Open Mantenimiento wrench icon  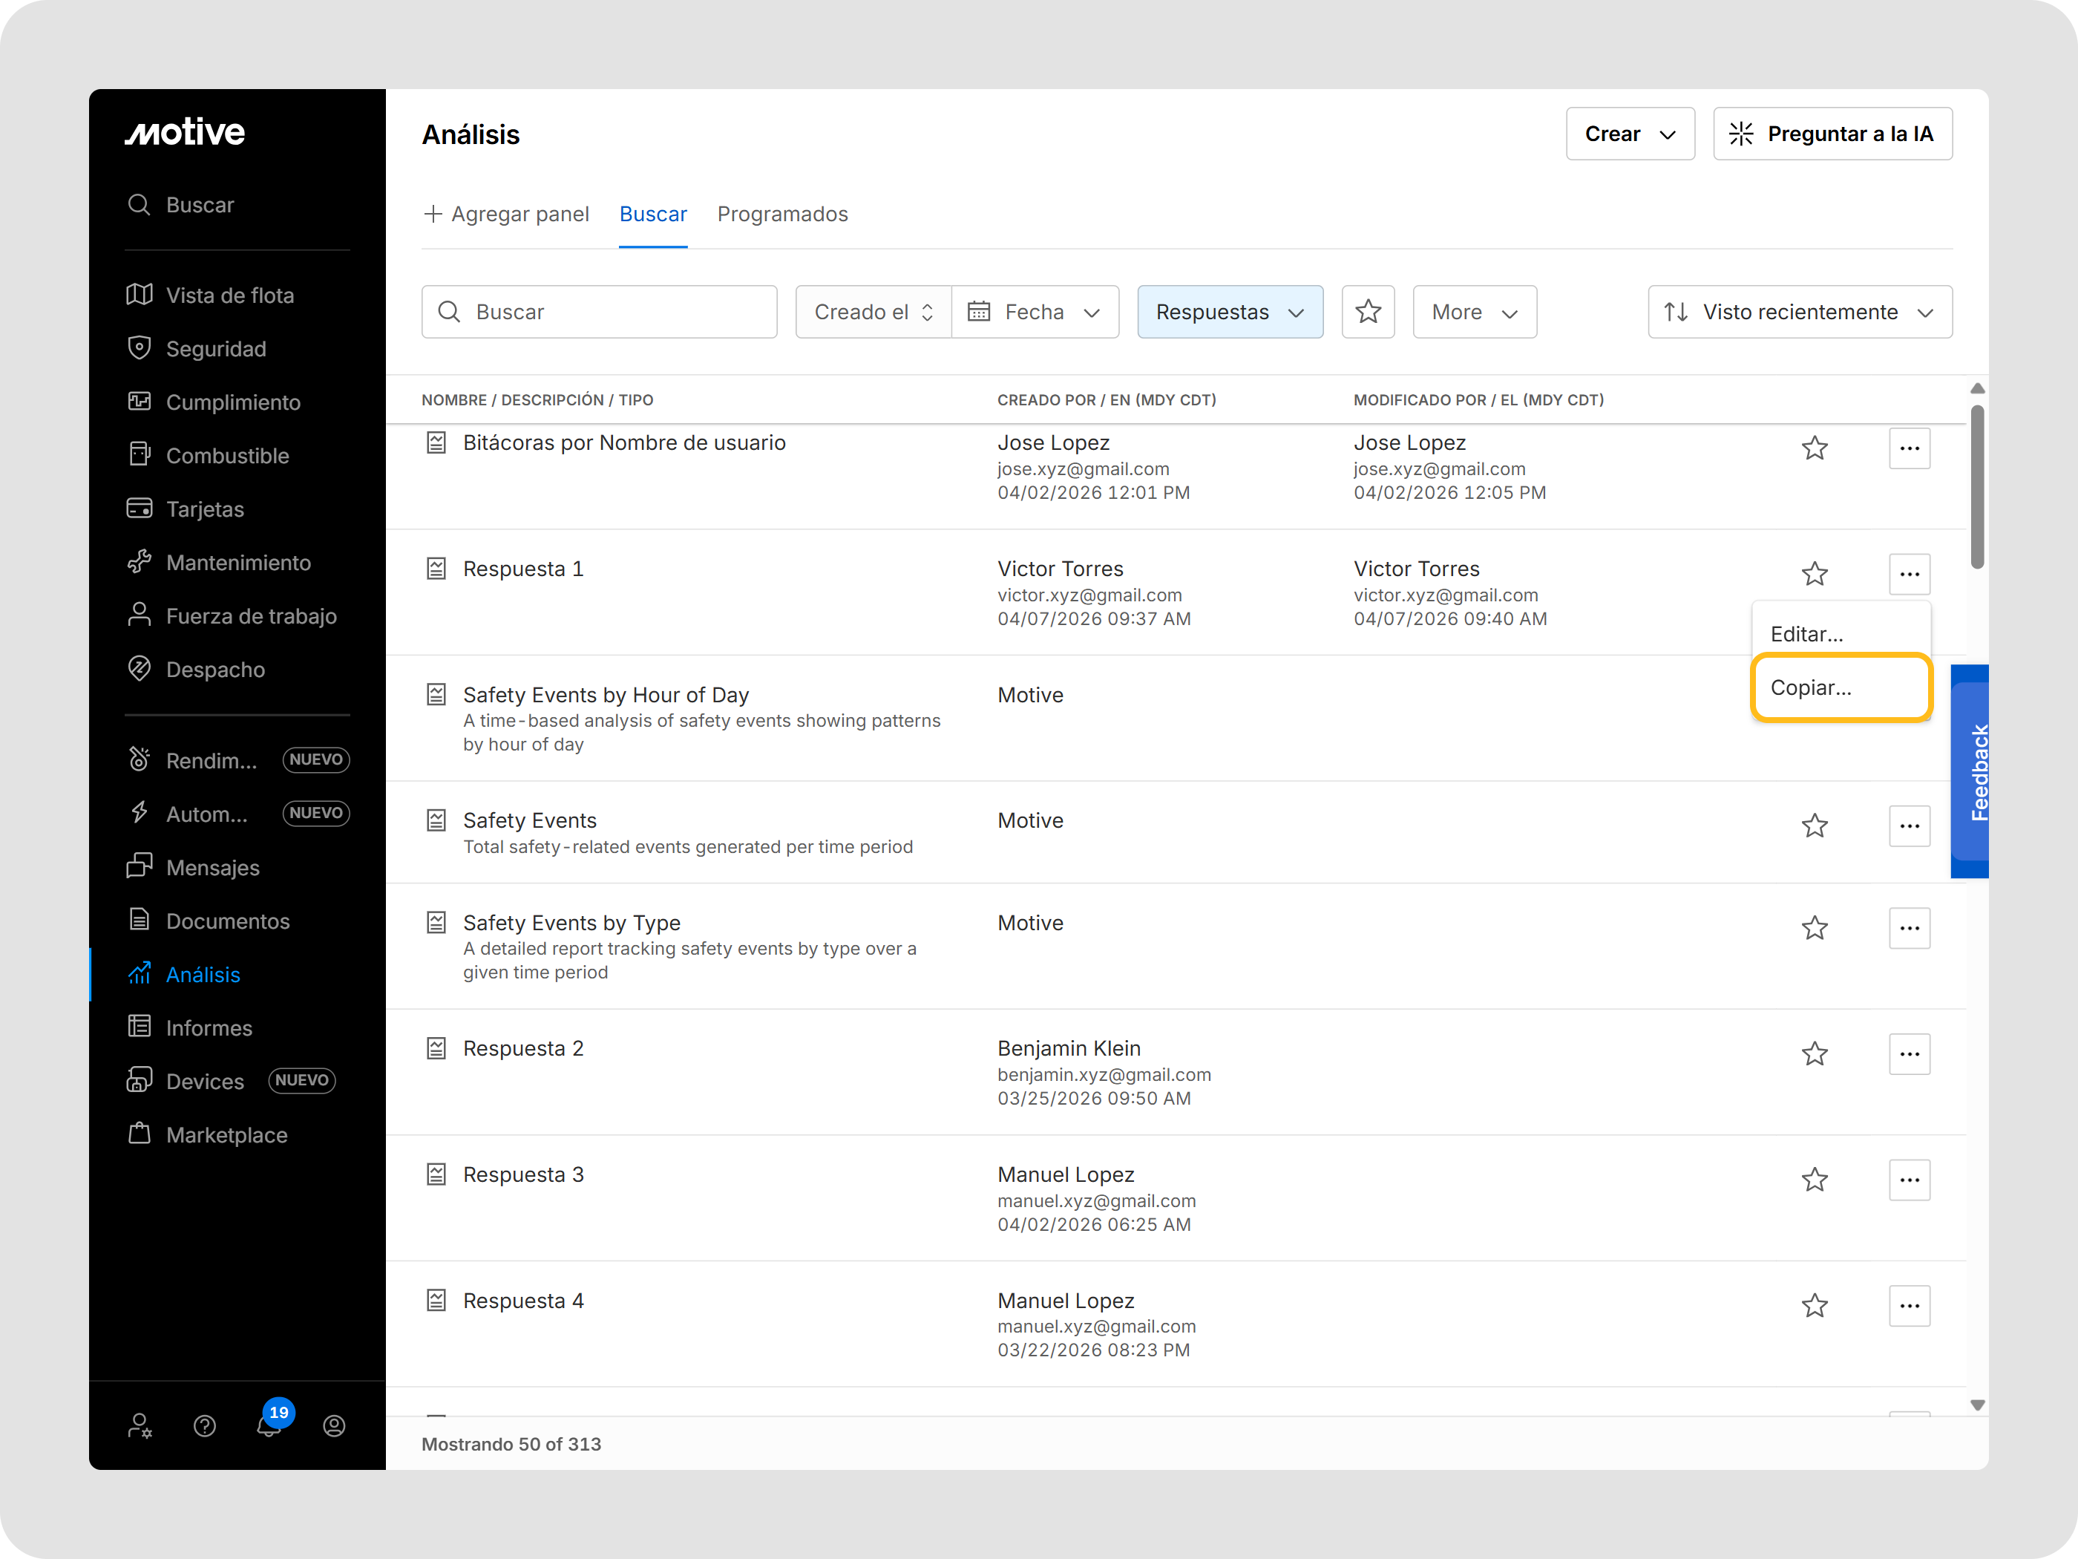(139, 562)
